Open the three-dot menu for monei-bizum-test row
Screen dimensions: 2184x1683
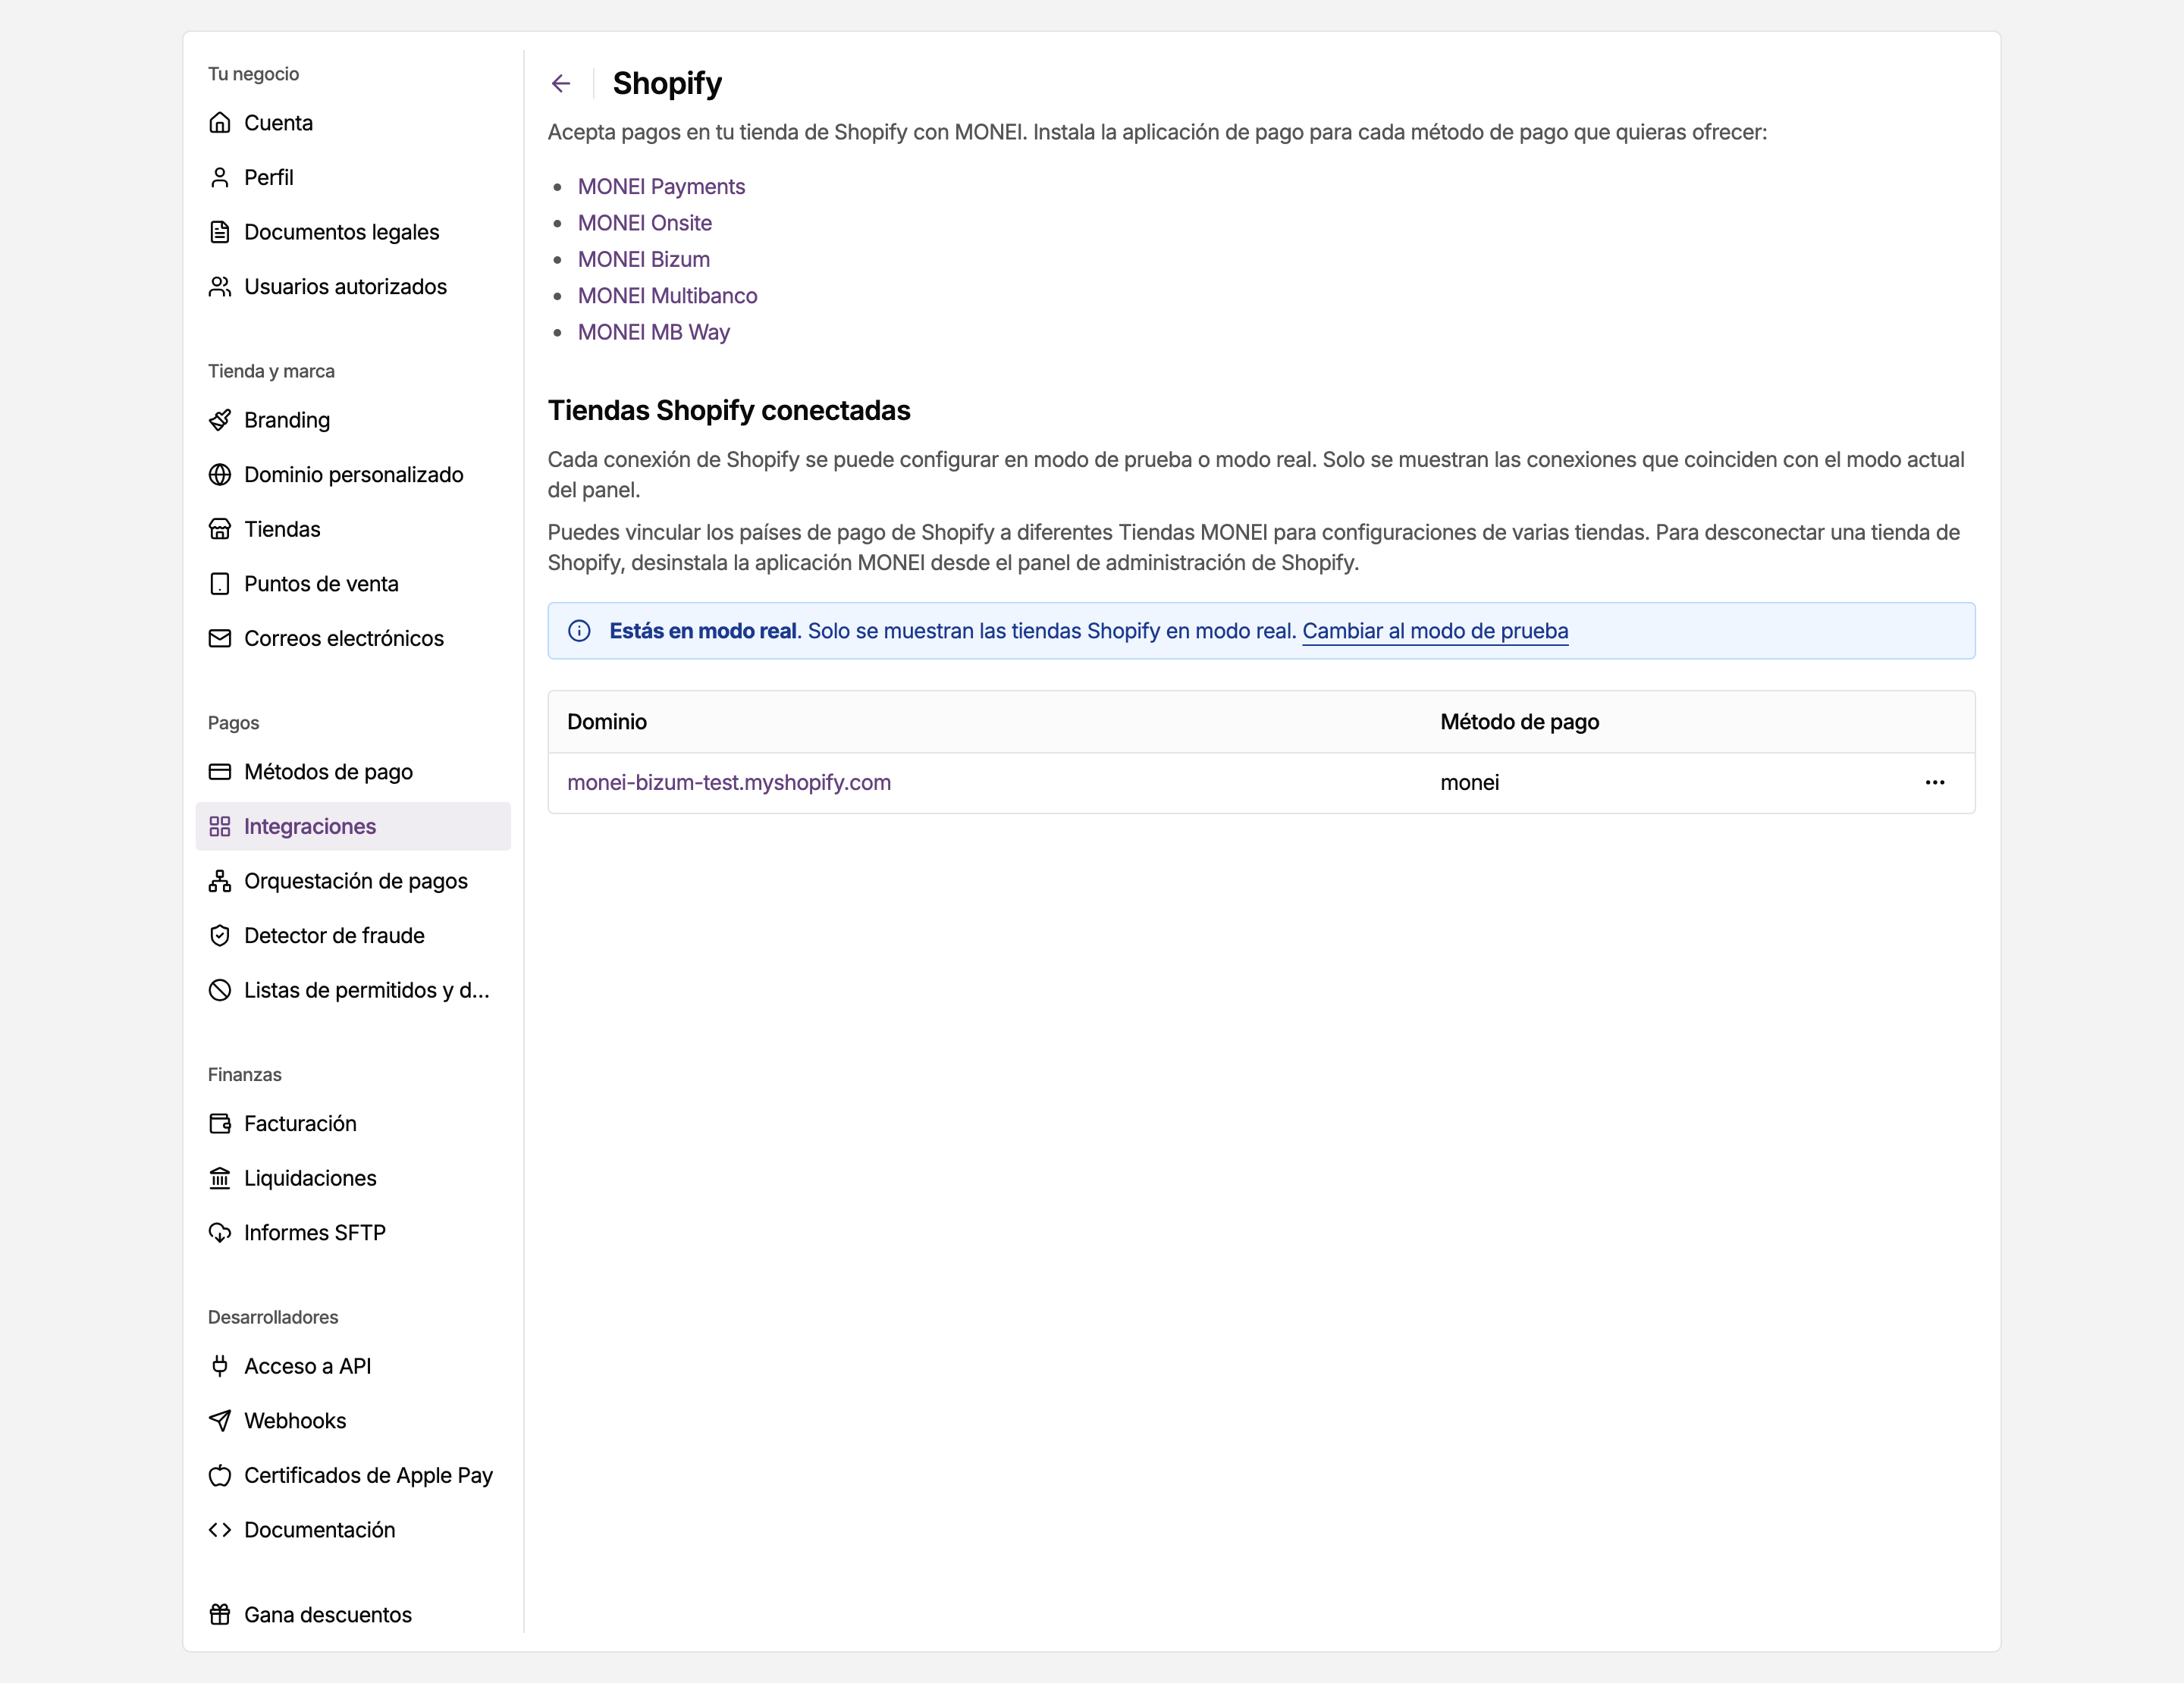point(1935,782)
